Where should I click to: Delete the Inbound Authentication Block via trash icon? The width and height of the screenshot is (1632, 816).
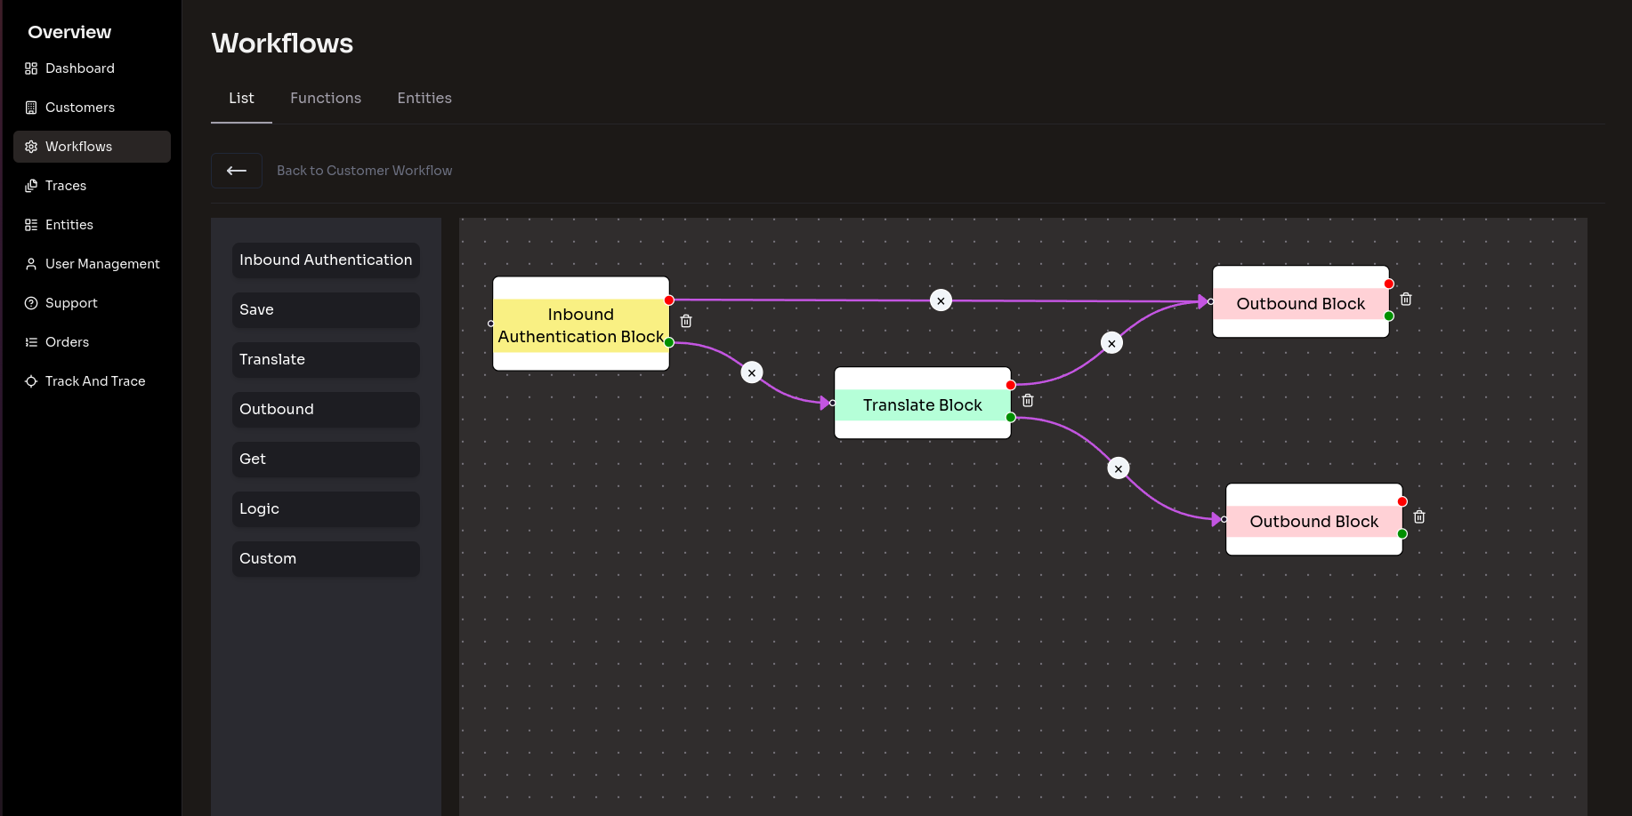pyautogui.click(x=686, y=321)
